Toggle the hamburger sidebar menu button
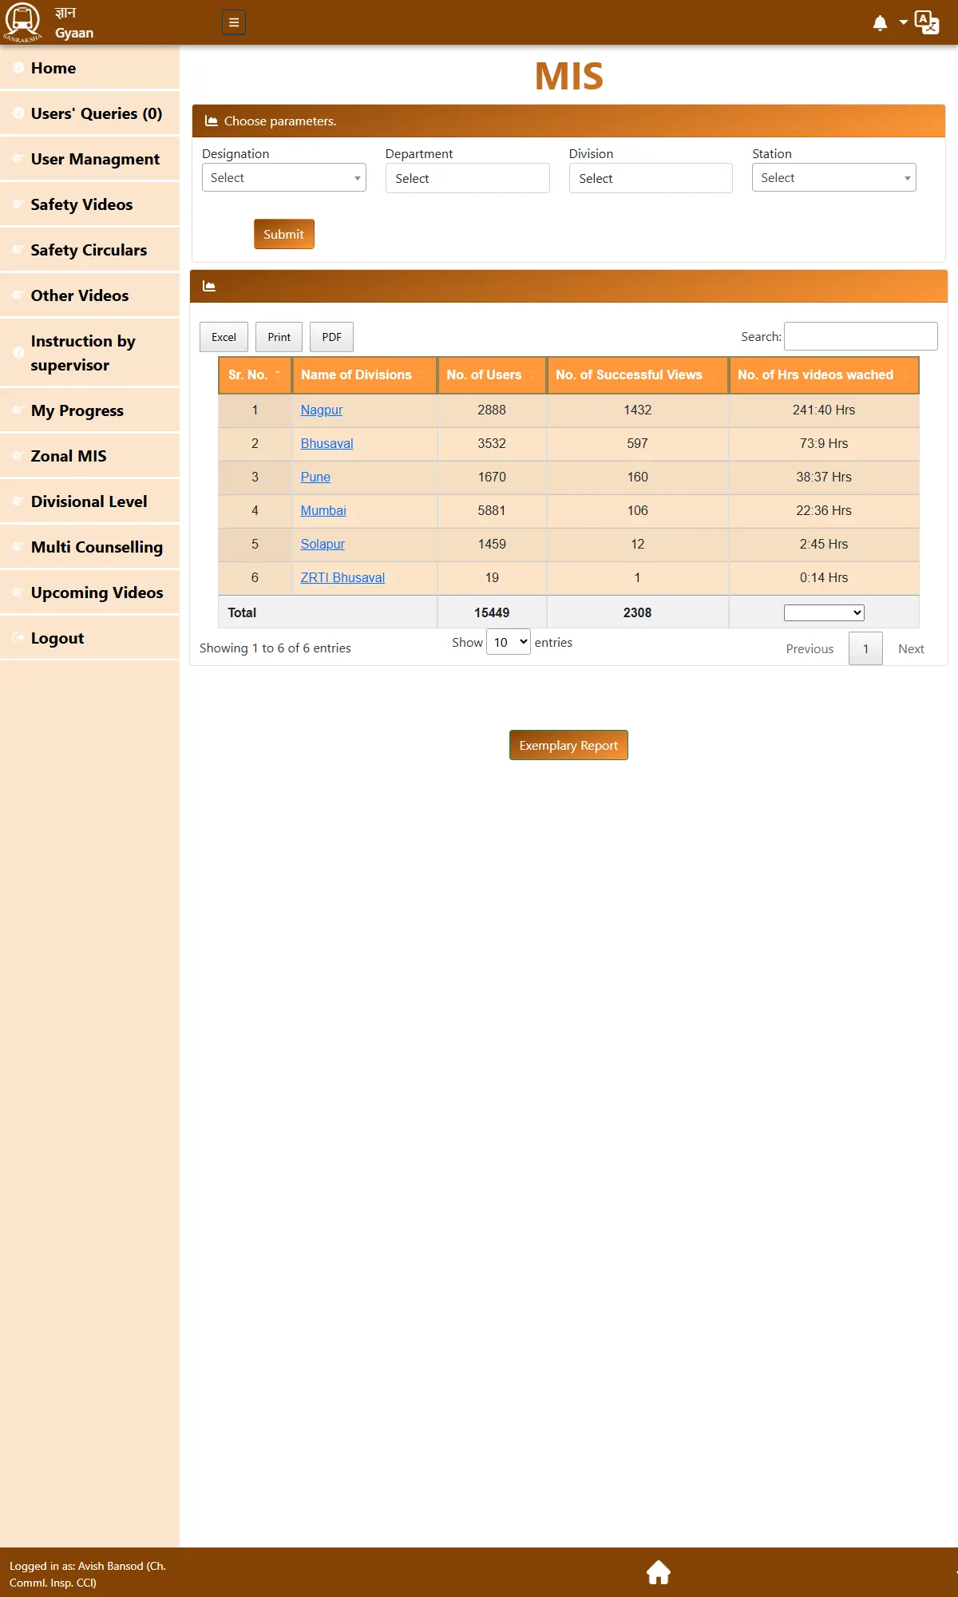 point(234,22)
